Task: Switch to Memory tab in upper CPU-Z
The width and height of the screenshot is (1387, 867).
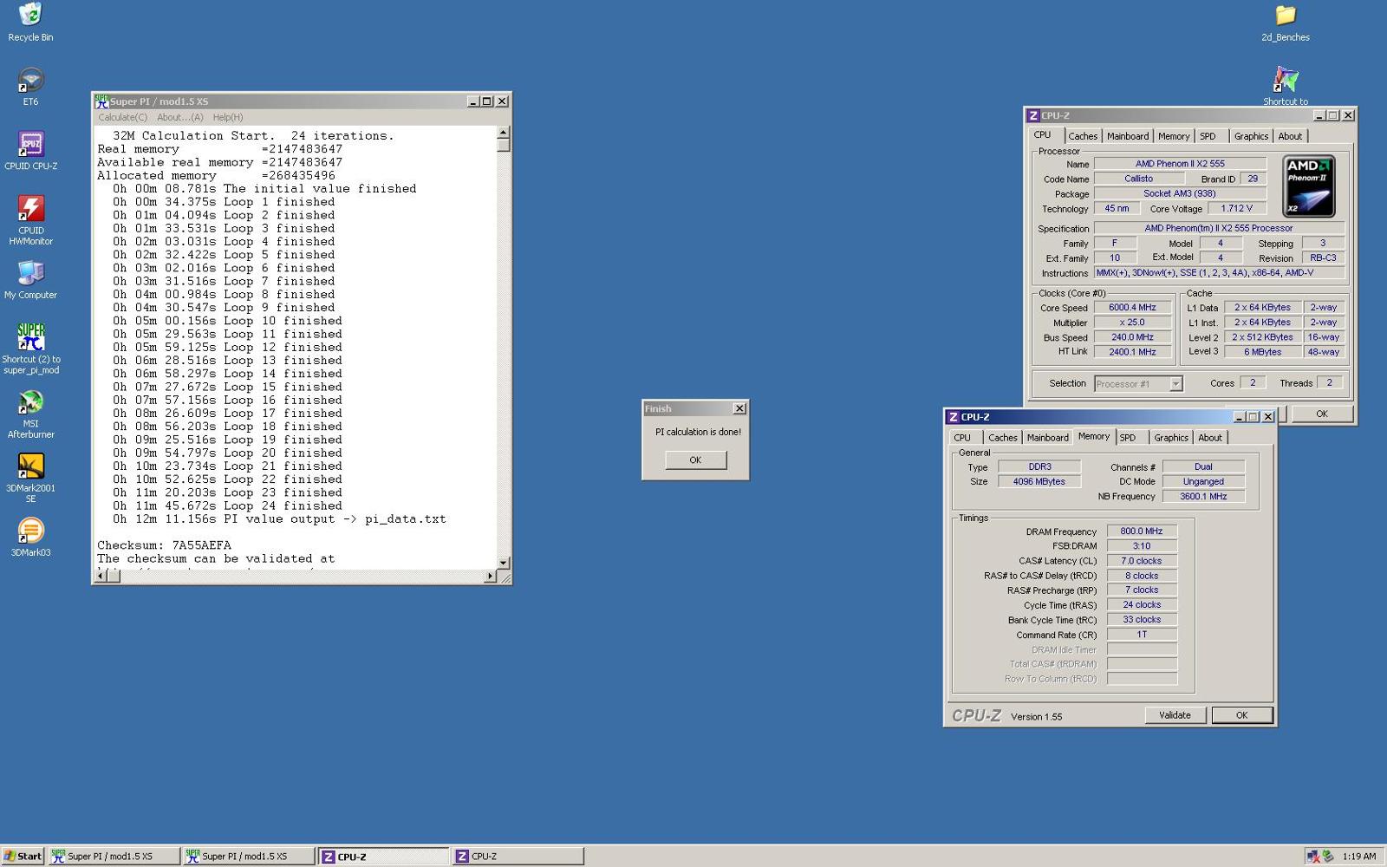Action: (x=1174, y=136)
